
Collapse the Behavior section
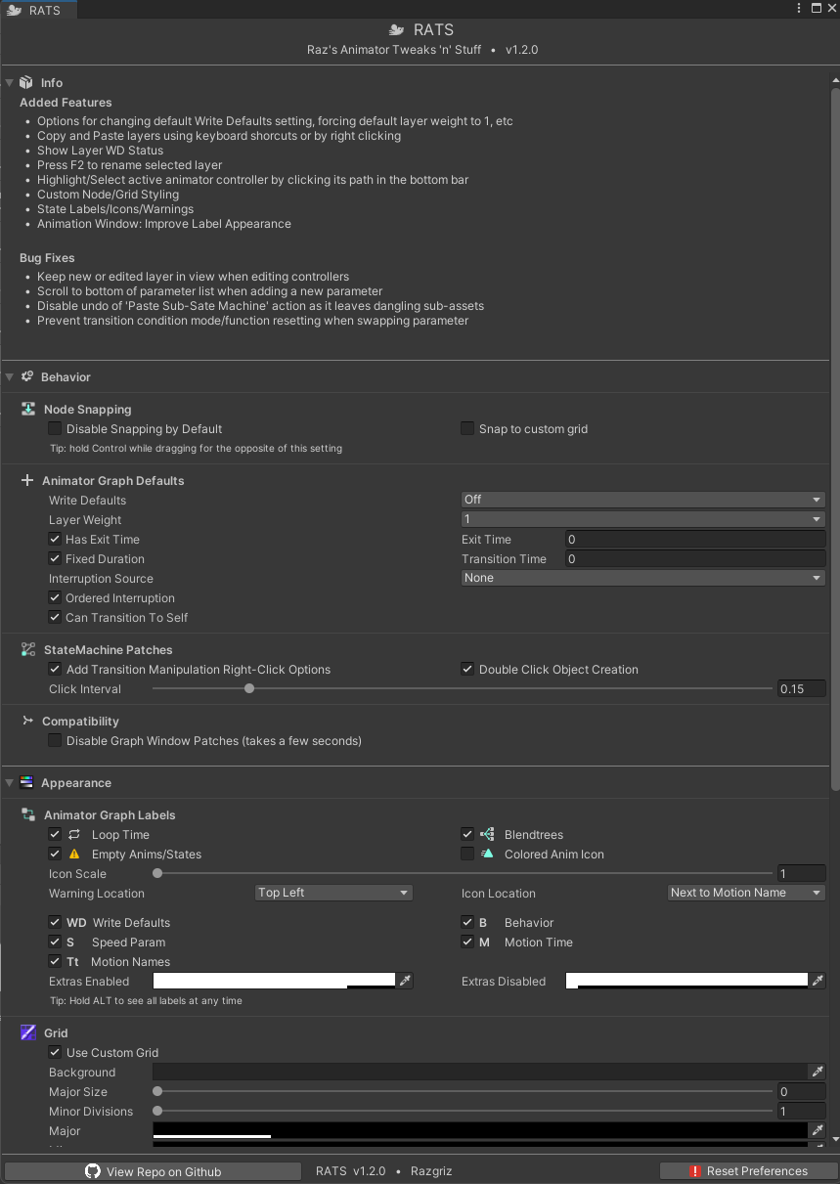tap(10, 376)
